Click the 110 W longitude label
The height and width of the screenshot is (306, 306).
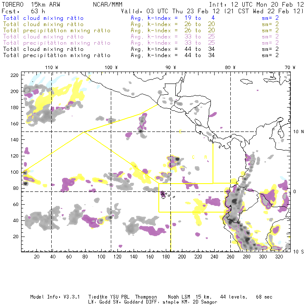[x=51, y=67]
